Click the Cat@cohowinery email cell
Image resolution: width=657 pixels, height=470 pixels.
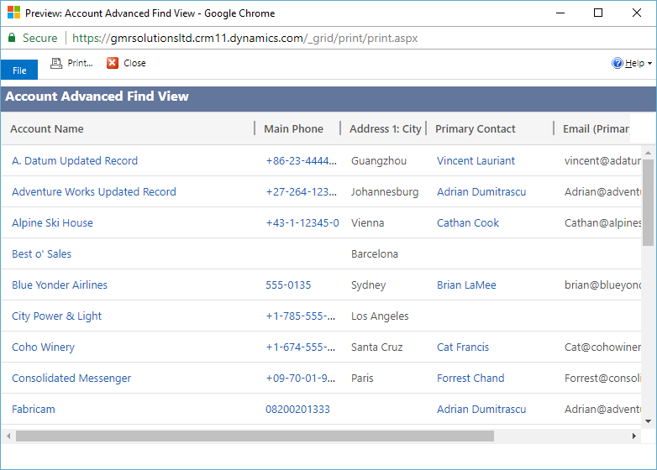click(602, 347)
